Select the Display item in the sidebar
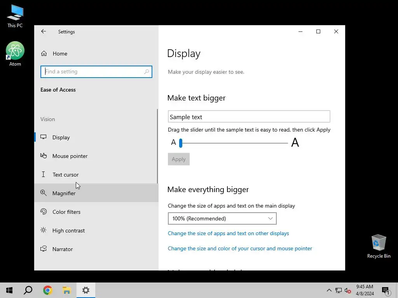This screenshot has height=298, width=398. (x=96, y=137)
